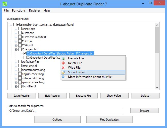Click the vertical scrollbar down arrow in results
This screenshot has height=128, width=167.
pos(157,87)
